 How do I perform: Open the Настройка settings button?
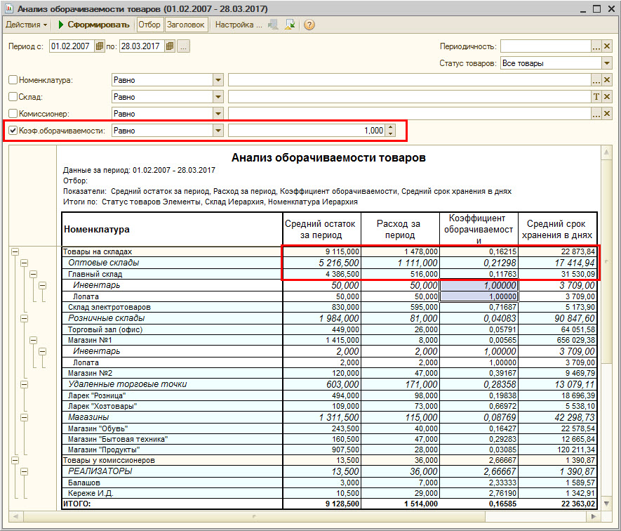click(x=237, y=25)
